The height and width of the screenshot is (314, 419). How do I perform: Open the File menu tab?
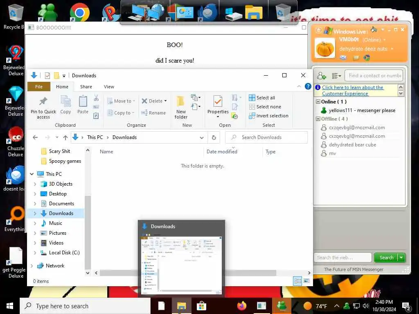[39, 87]
